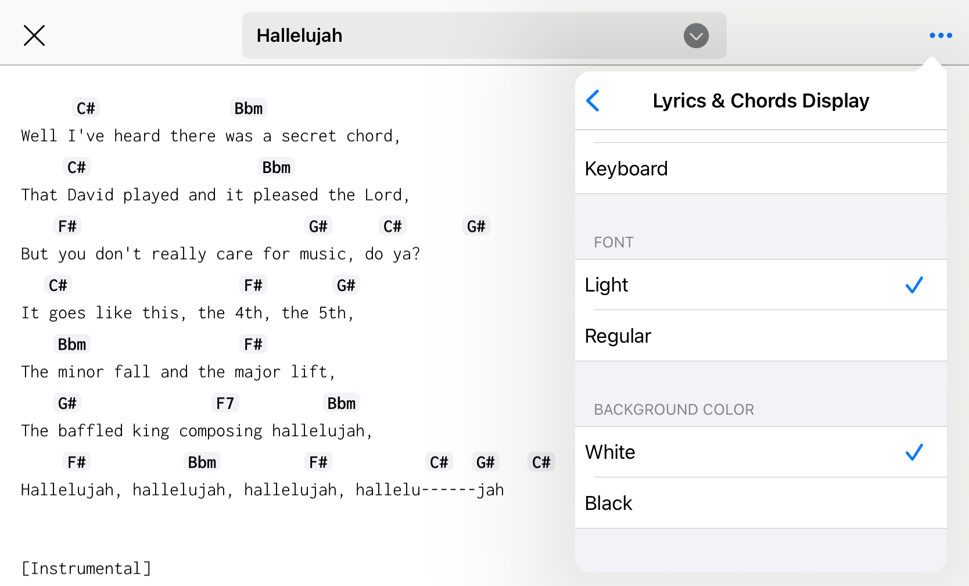
Task: Tap the G# chord above 'The baffled'
Action: pyautogui.click(x=67, y=403)
